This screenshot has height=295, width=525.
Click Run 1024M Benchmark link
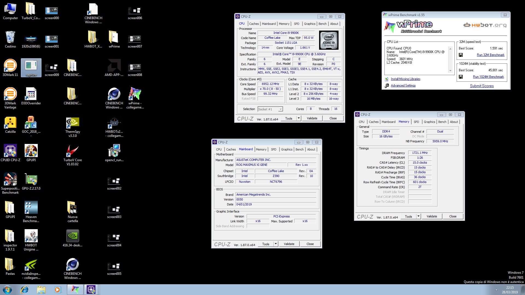coord(488,77)
